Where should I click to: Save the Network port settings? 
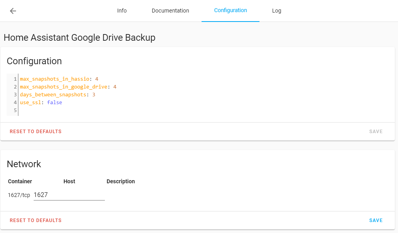click(376, 220)
